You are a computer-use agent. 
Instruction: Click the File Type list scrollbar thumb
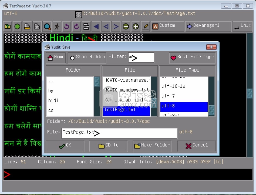point(212,110)
